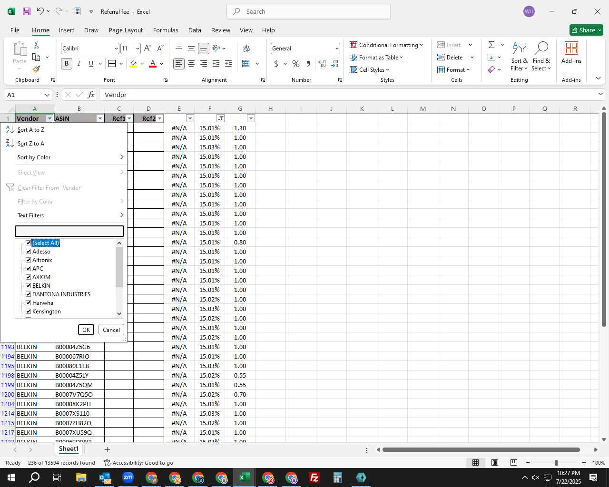The image size is (609, 487).
Task: Toggle Italic formatting
Action: (x=79, y=64)
